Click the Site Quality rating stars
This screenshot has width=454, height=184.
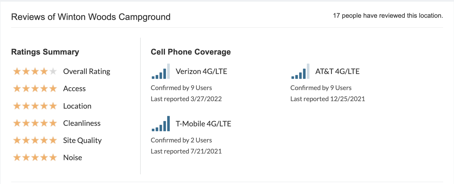(35, 140)
